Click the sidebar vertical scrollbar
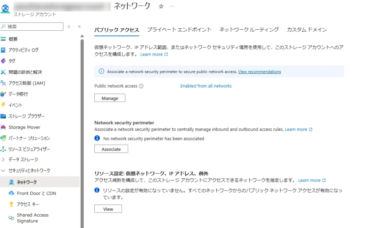Image resolution: width=381 pixels, height=228 pixels. coord(82,135)
